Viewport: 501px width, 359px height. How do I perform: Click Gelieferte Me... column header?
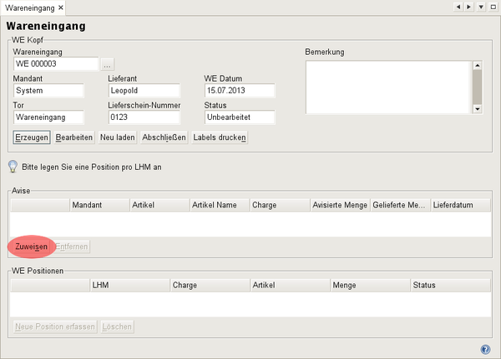400,205
